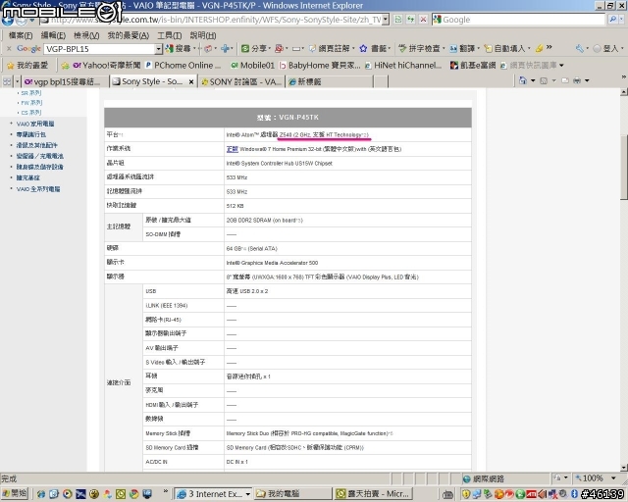This screenshot has height=502, width=628.
Task: Open 變壓器／充電電池 sidebar link
Action: [x=39, y=156]
